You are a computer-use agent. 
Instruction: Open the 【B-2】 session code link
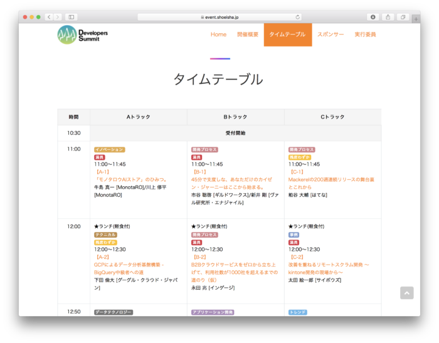click(x=199, y=257)
